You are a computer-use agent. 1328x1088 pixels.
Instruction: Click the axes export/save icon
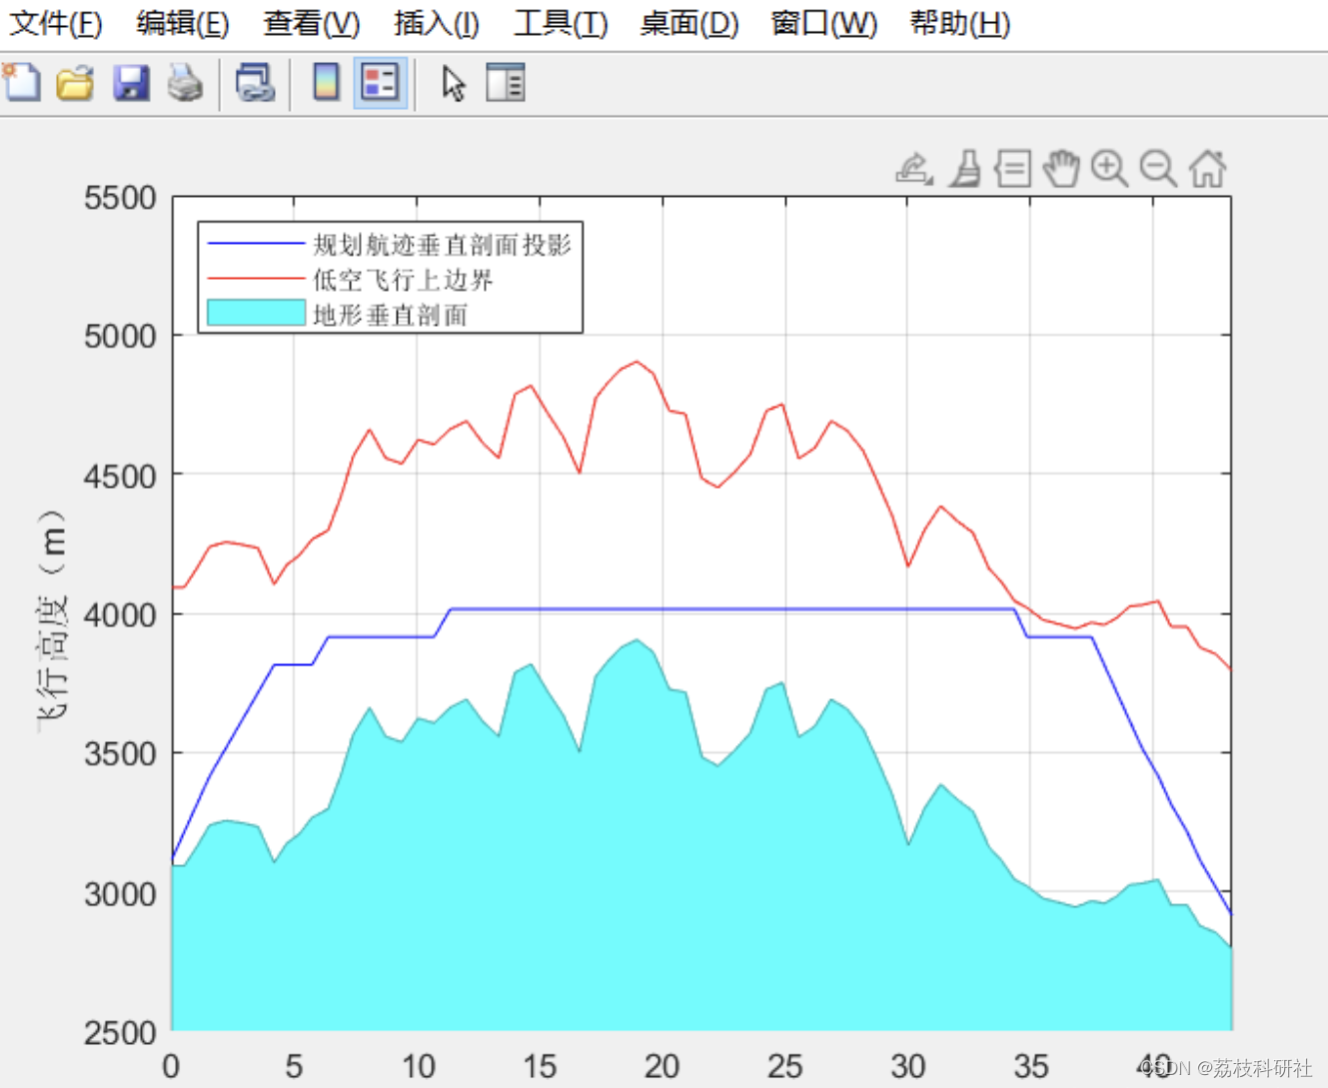[913, 168]
